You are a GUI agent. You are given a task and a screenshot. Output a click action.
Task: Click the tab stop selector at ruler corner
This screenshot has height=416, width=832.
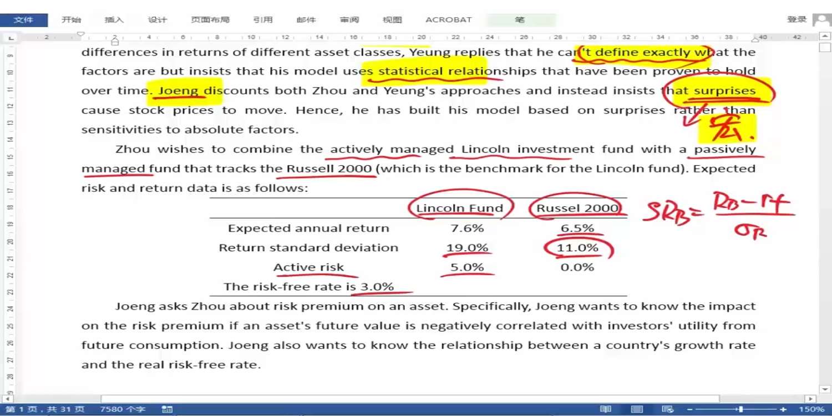[11, 38]
